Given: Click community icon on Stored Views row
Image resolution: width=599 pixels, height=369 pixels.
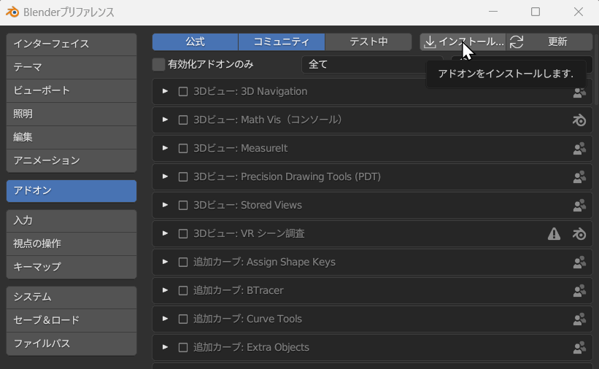Looking at the screenshot, I should 579,206.
